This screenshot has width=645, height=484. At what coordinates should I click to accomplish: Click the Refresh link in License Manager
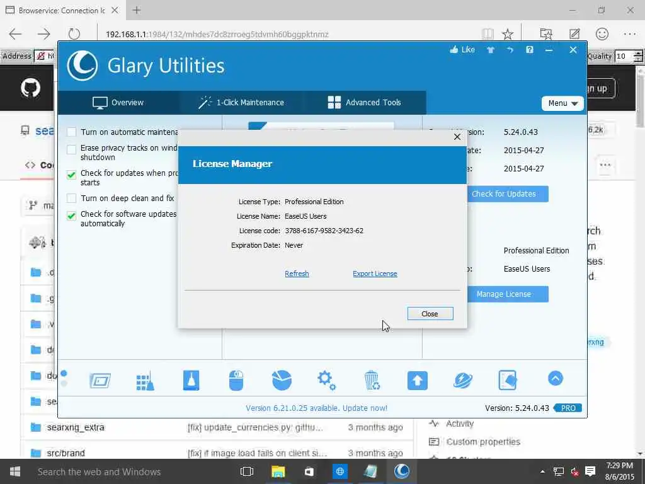297,274
